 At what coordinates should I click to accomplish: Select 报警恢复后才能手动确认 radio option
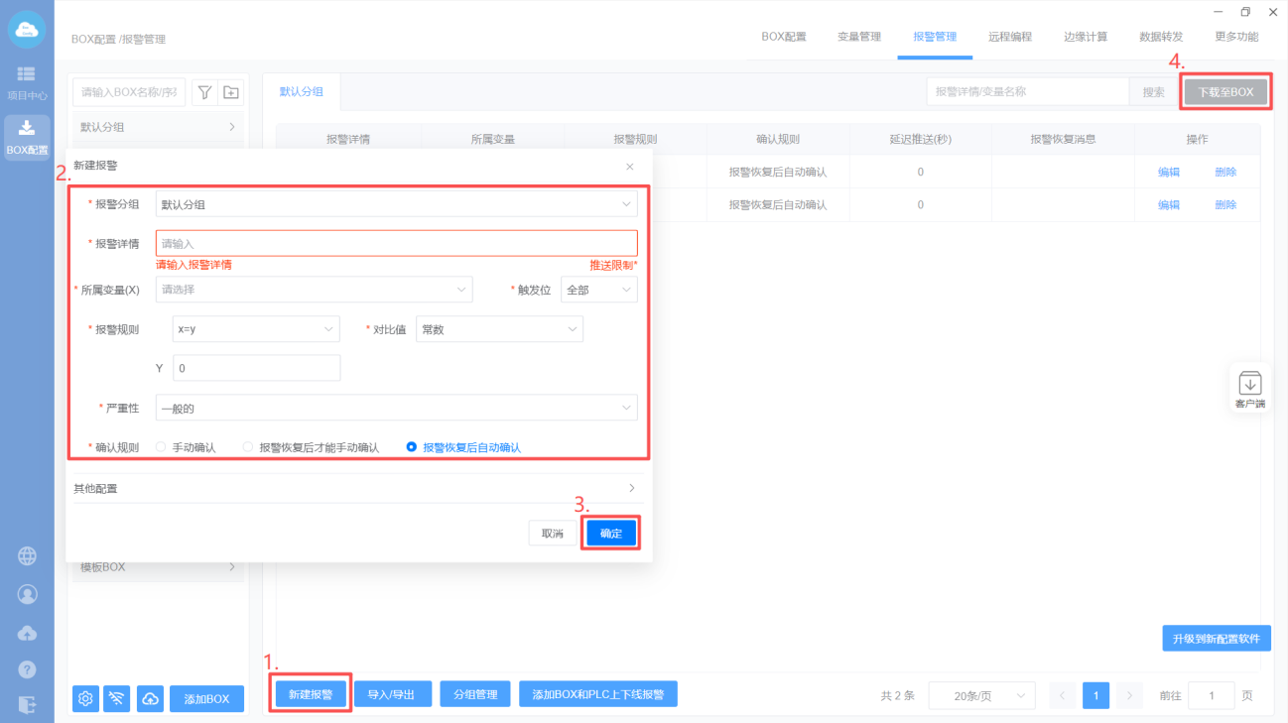coord(248,447)
